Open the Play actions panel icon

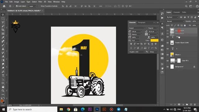coord(162,18)
